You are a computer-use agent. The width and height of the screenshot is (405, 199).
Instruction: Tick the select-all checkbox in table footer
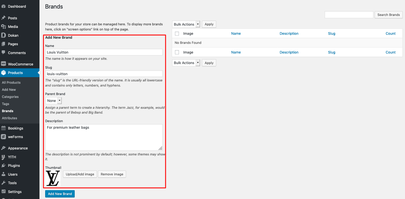point(177,52)
